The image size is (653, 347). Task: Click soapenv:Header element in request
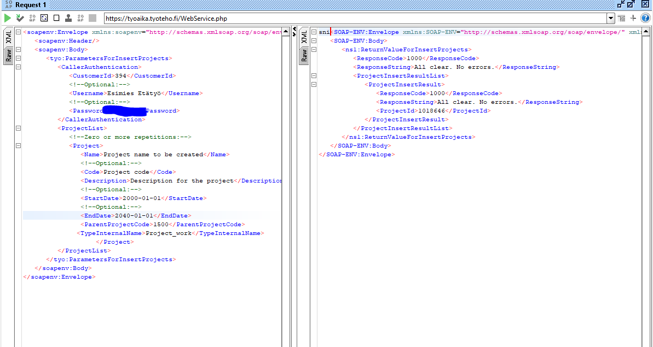[x=67, y=41]
